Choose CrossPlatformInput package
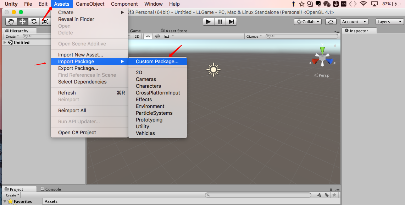Image resolution: width=405 pixels, height=205 pixels. pos(157,93)
